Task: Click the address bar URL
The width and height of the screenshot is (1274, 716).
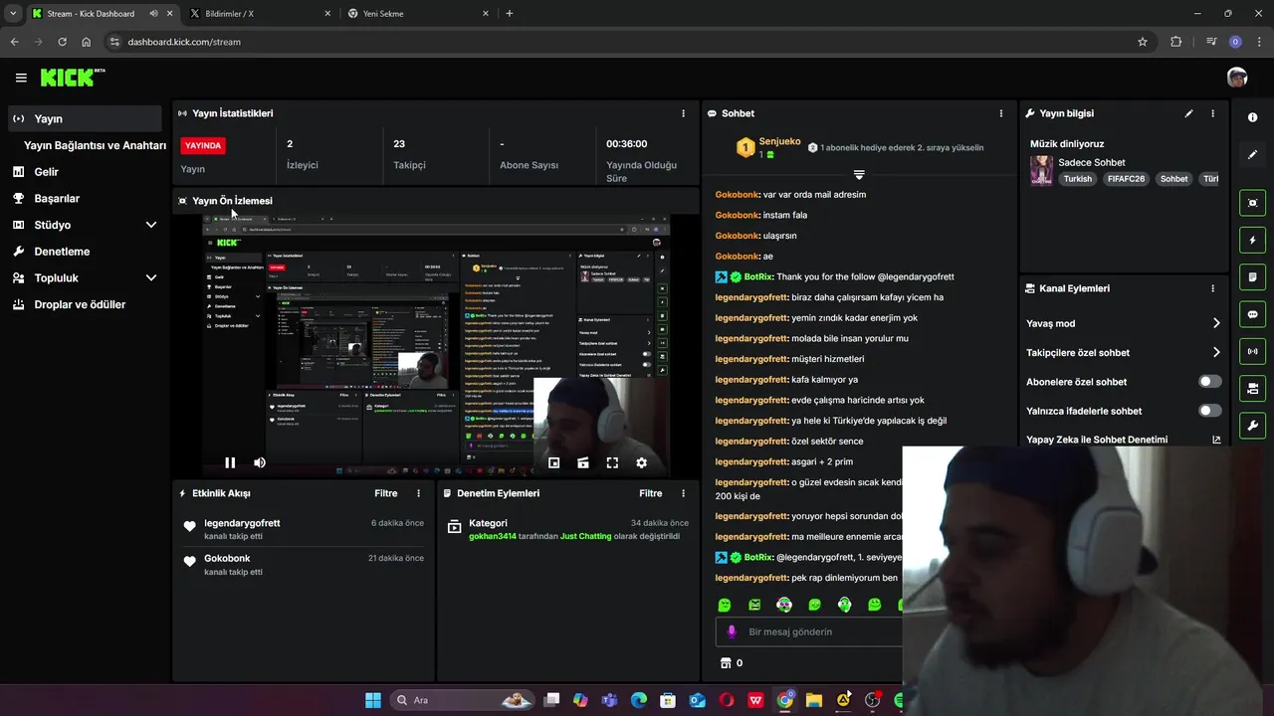Action: [x=184, y=42]
